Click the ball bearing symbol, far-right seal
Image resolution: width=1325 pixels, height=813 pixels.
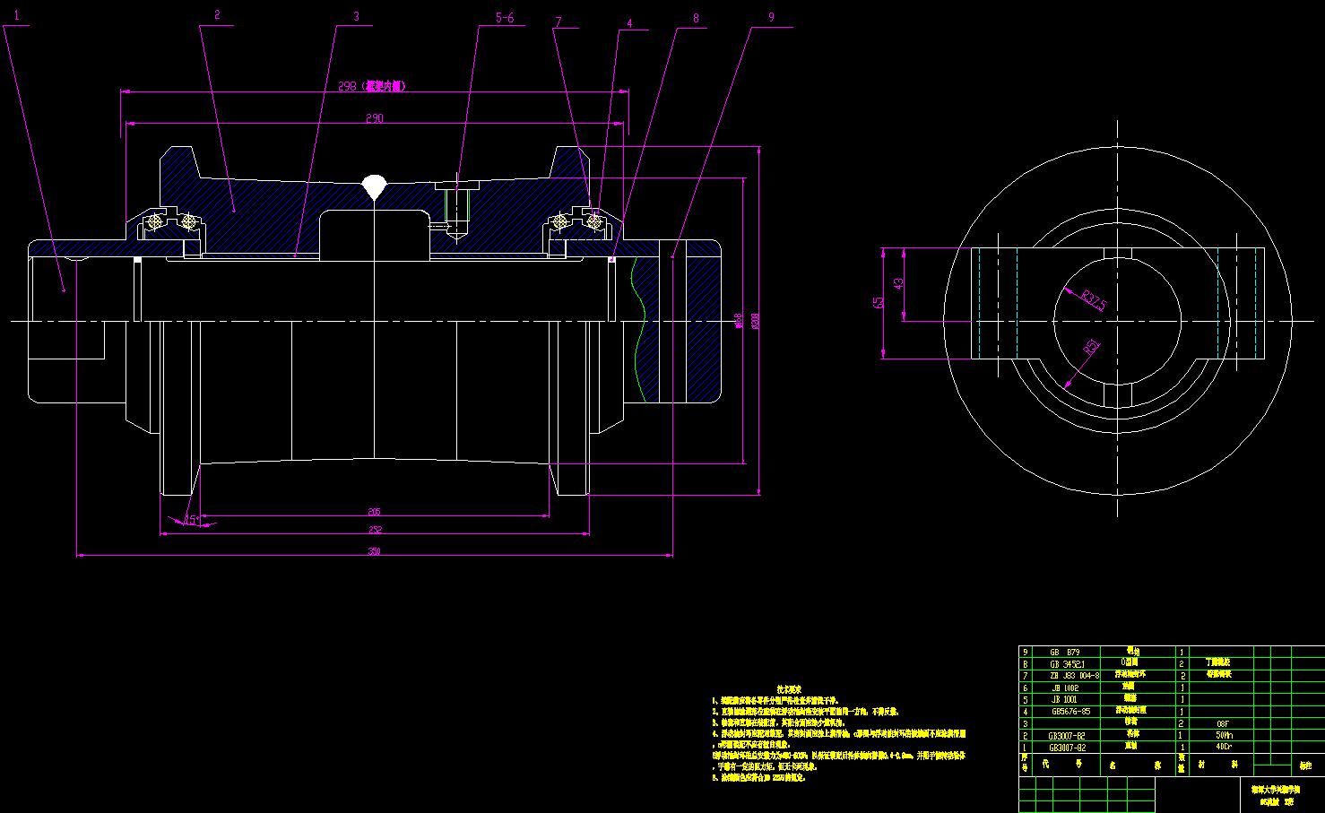(593, 221)
